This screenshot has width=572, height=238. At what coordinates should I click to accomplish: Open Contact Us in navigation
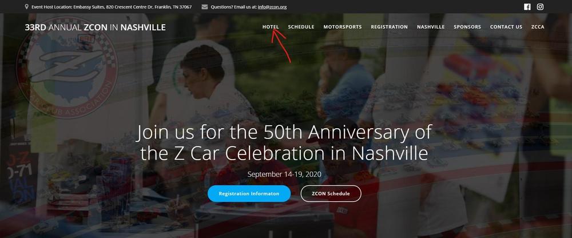click(506, 27)
